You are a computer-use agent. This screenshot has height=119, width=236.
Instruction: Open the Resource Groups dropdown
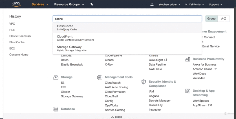pos(67,5)
